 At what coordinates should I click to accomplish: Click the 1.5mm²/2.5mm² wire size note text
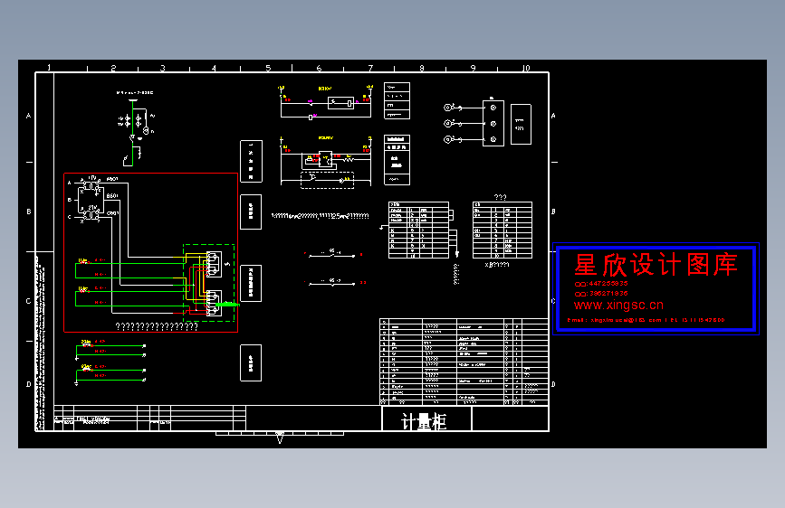tap(320, 216)
